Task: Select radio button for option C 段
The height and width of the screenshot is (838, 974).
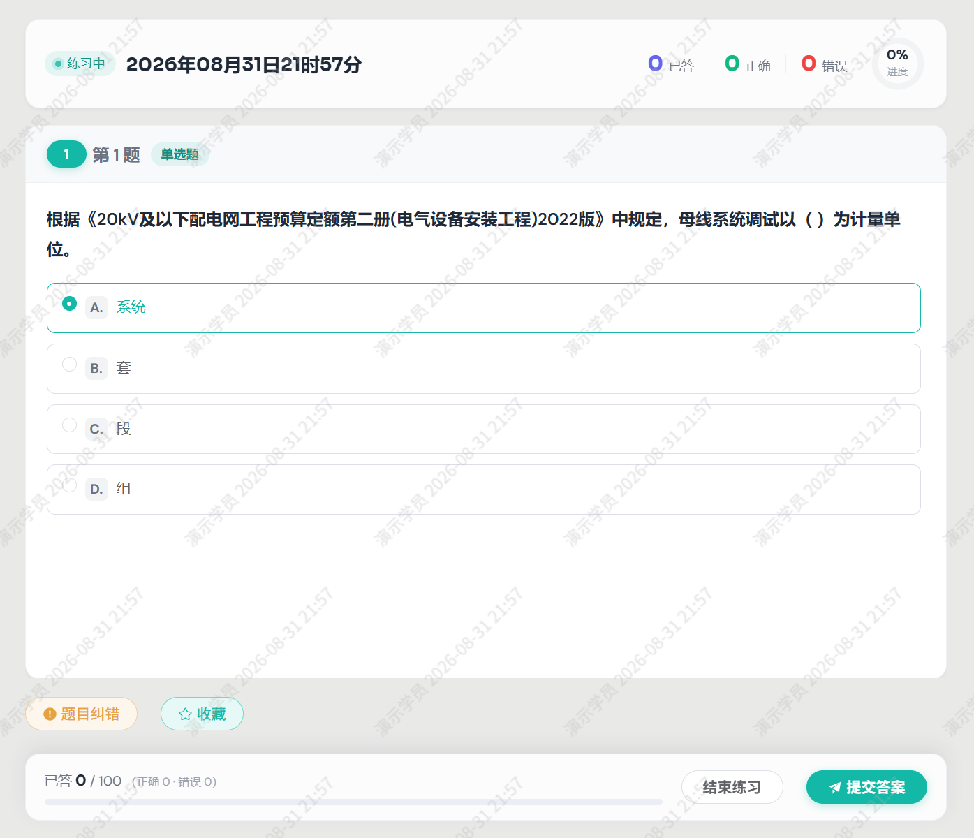Action: [x=69, y=425]
